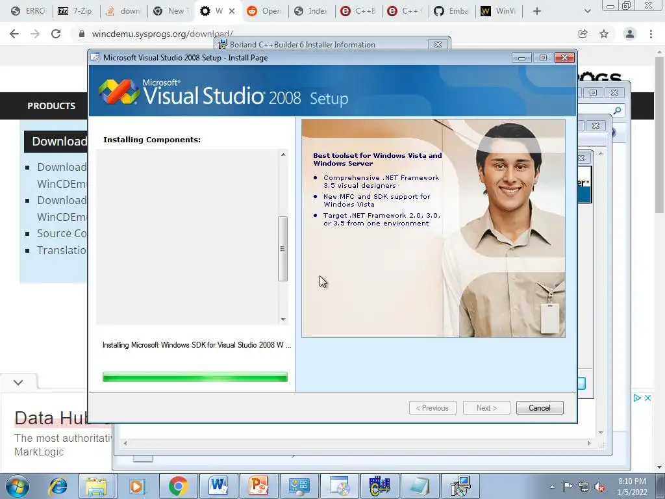
Task: Switch to the Stack Overflow 'down' tab
Action: coord(123,11)
